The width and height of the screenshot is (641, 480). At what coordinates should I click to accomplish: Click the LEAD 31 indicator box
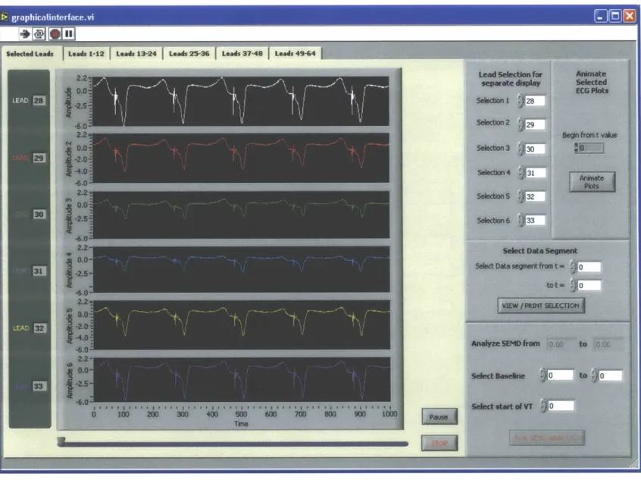pos(39,271)
